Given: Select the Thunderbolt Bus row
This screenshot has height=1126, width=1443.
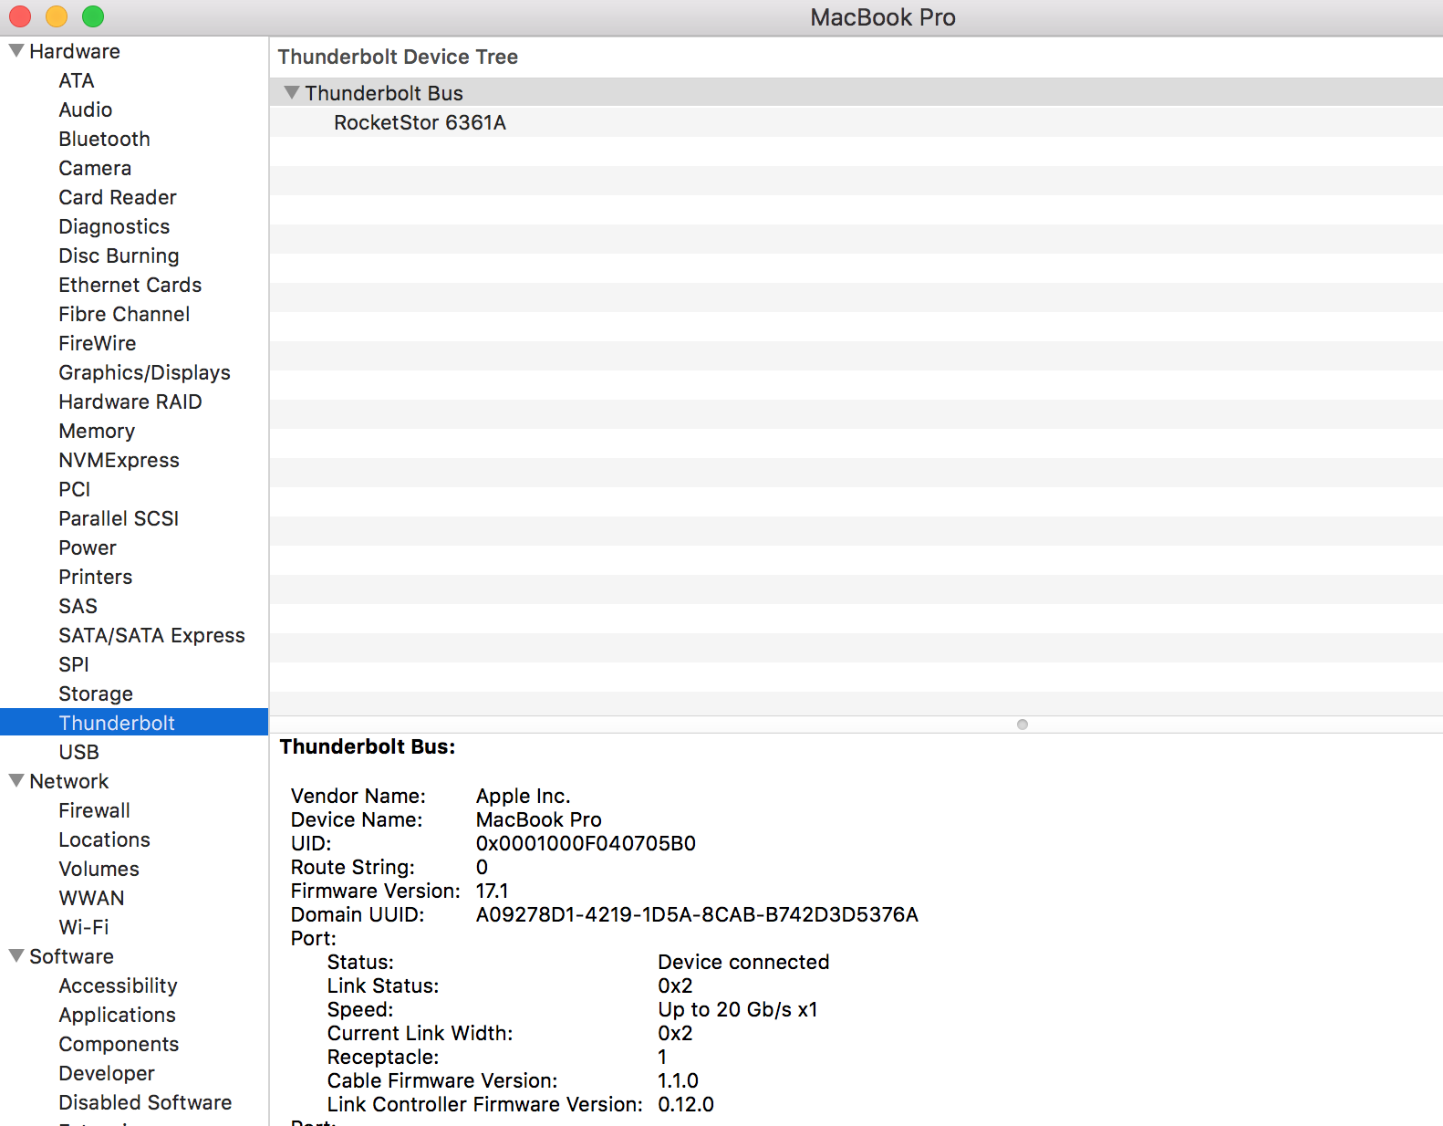Looking at the screenshot, I should tap(856, 93).
